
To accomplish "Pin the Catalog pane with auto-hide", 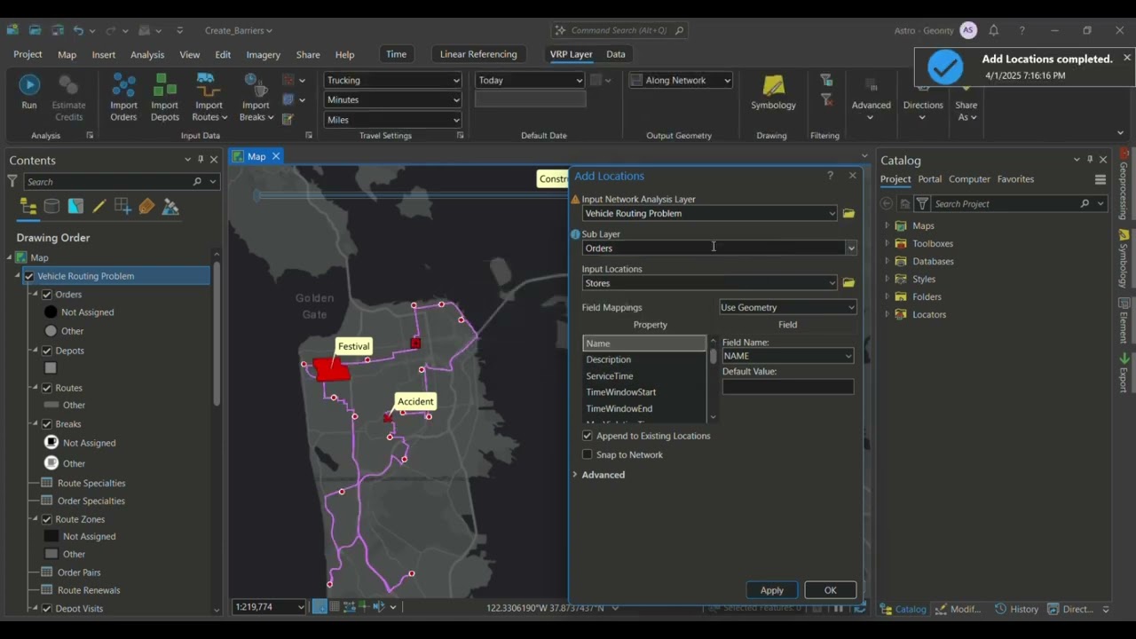I will (1090, 160).
